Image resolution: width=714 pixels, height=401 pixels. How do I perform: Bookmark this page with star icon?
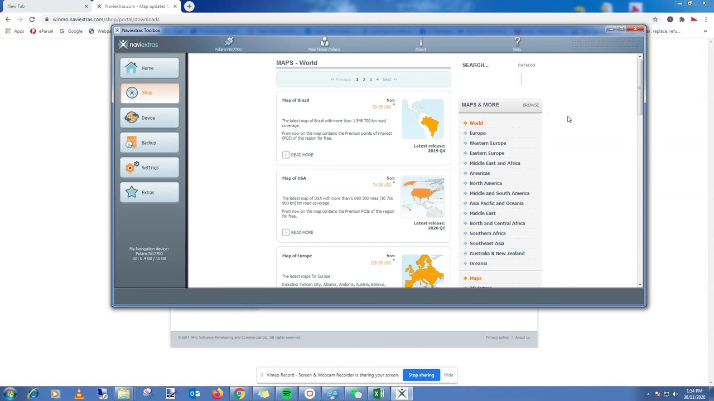[655, 19]
